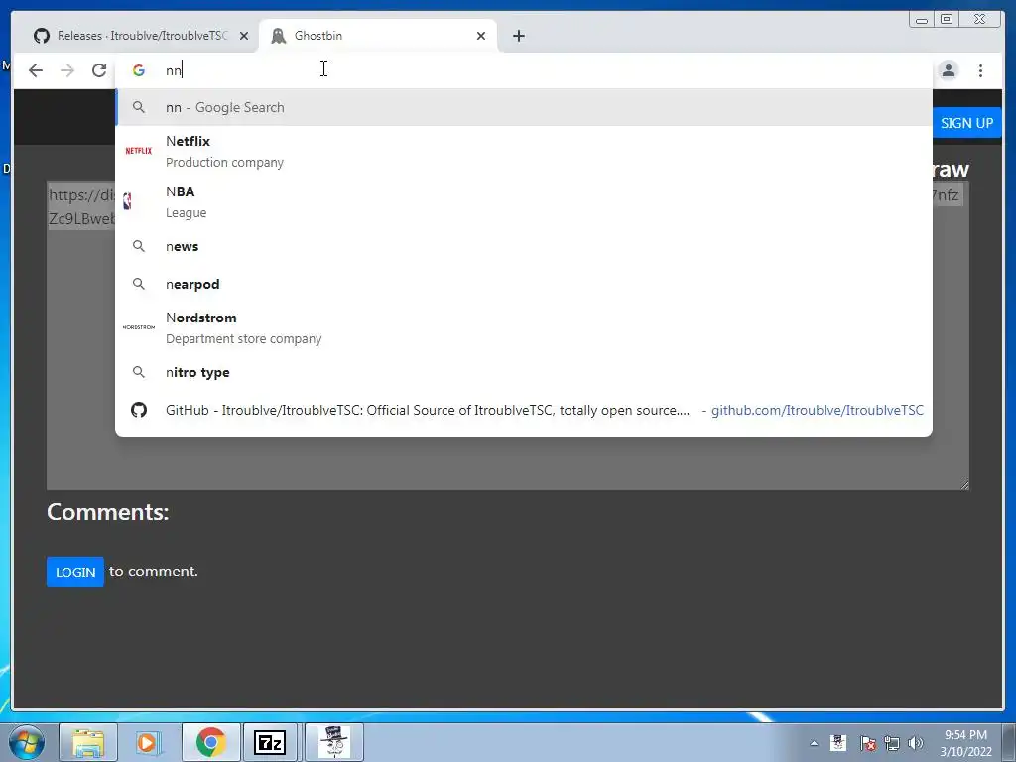Close the Ghostbin tab
This screenshot has height=762, width=1016.
tap(481, 36)
